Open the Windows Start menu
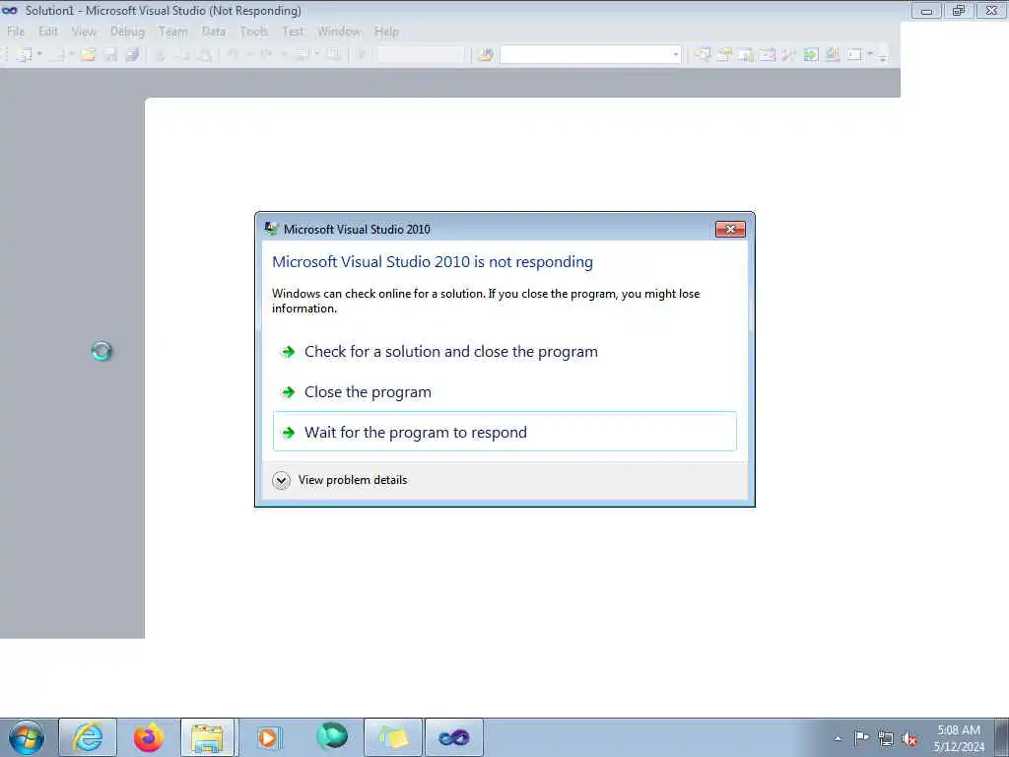The width and height of the screenshot is (1009, 757). [27, 737]
